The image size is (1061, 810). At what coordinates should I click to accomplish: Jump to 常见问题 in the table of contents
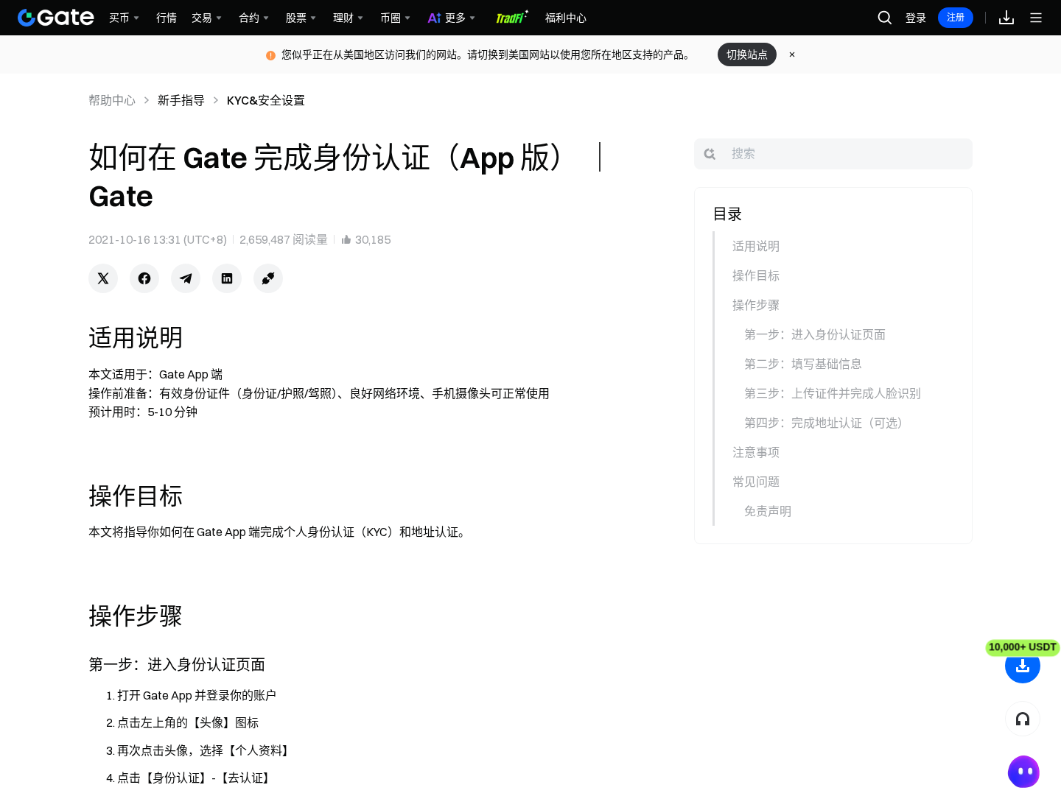(x=756, y=482)
